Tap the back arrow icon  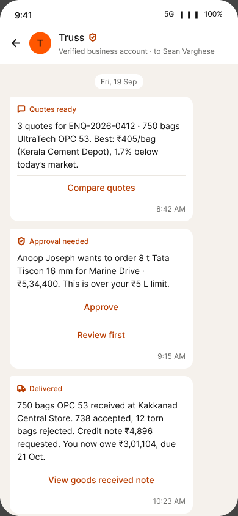click(x=16, y=43)
